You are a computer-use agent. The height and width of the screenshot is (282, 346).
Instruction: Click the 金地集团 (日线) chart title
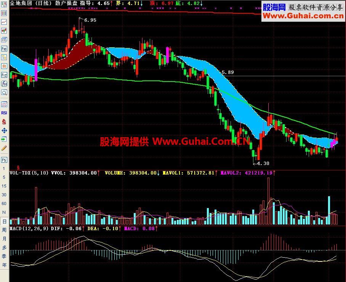tap(30, 3)
